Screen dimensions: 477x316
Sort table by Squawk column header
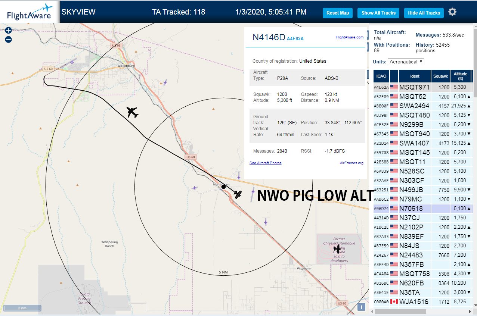coord(440,76)
